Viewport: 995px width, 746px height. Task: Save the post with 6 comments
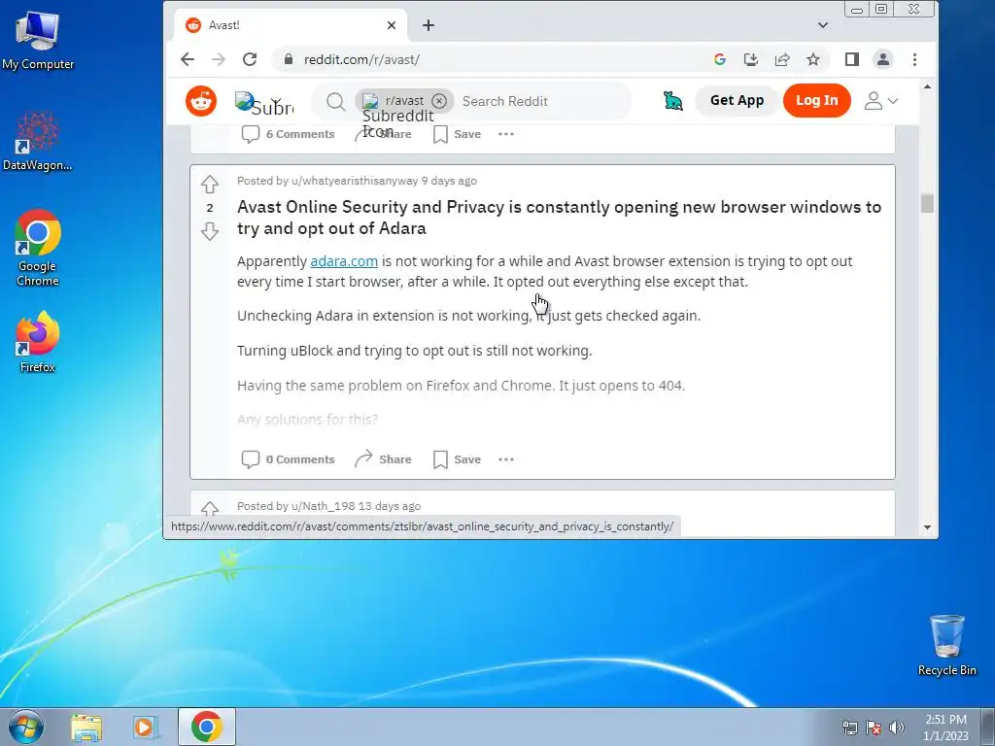point(457,134)
